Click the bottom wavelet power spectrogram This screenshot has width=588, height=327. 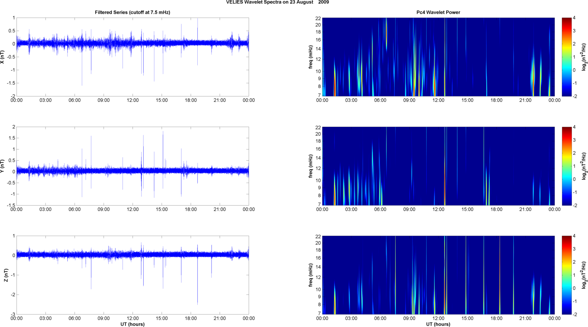tap(438, 275)
